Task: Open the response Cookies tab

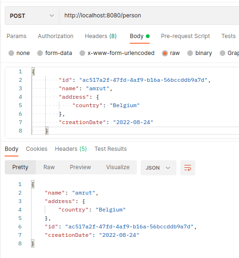Action: coord(37,149)
